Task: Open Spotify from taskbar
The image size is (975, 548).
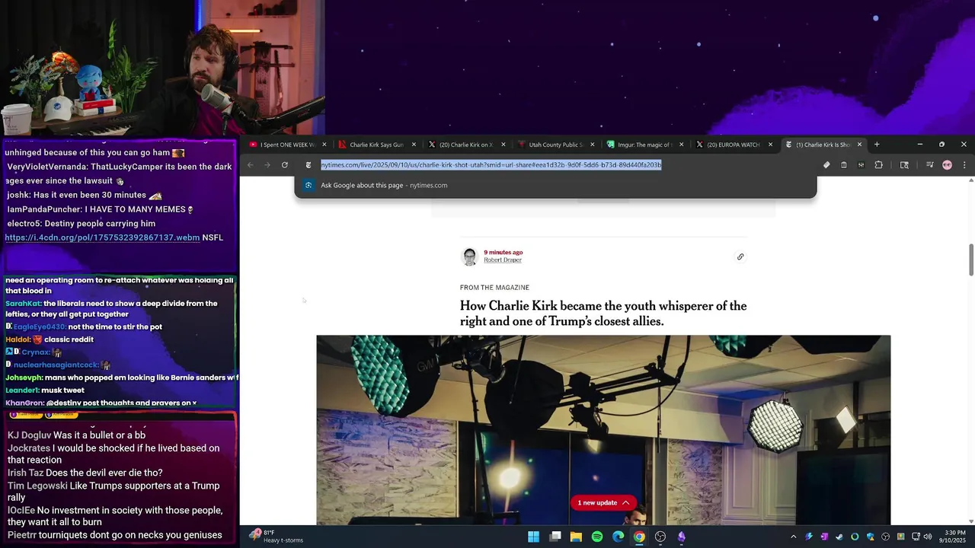Action: (597, 537)
